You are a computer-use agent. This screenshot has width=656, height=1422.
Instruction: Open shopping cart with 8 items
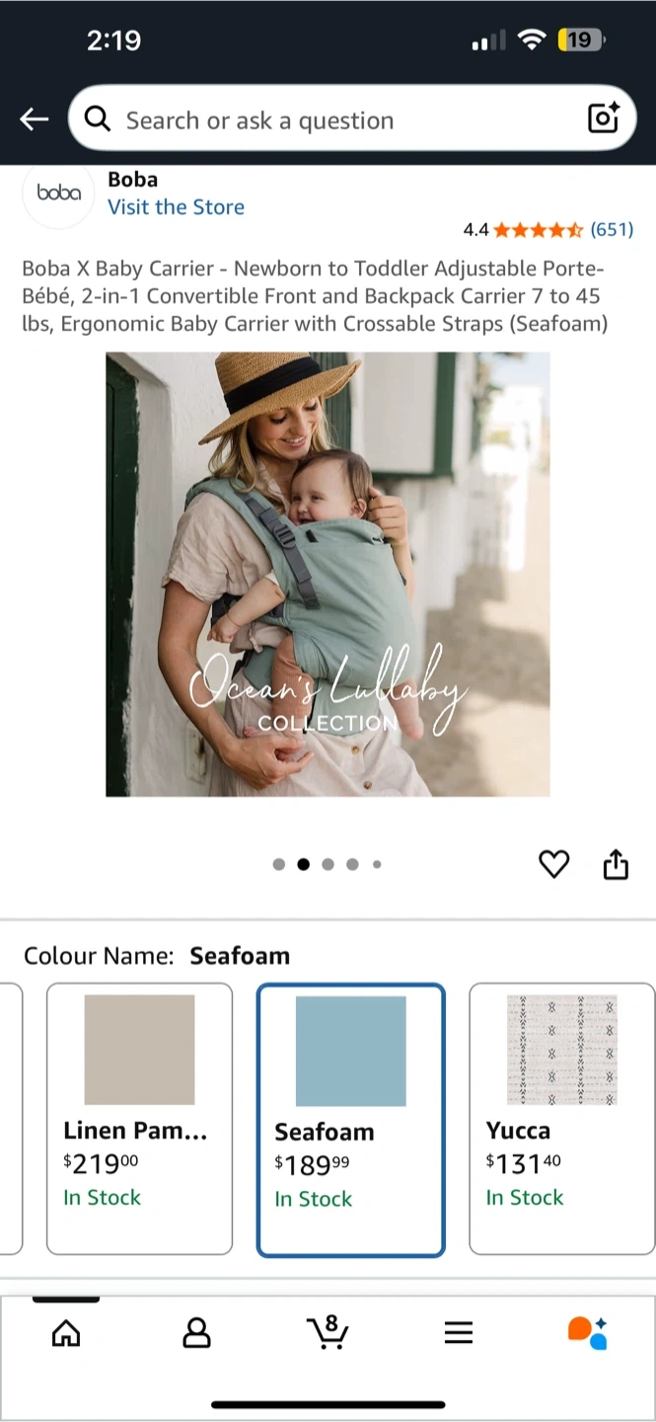(328, 1332)
